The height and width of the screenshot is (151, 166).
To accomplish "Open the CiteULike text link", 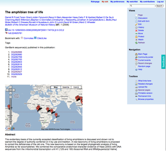I will point(42,38).
